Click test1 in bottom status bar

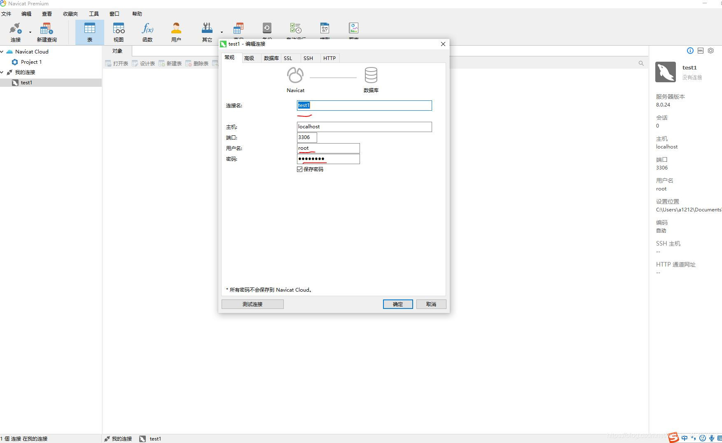(150, 439)
